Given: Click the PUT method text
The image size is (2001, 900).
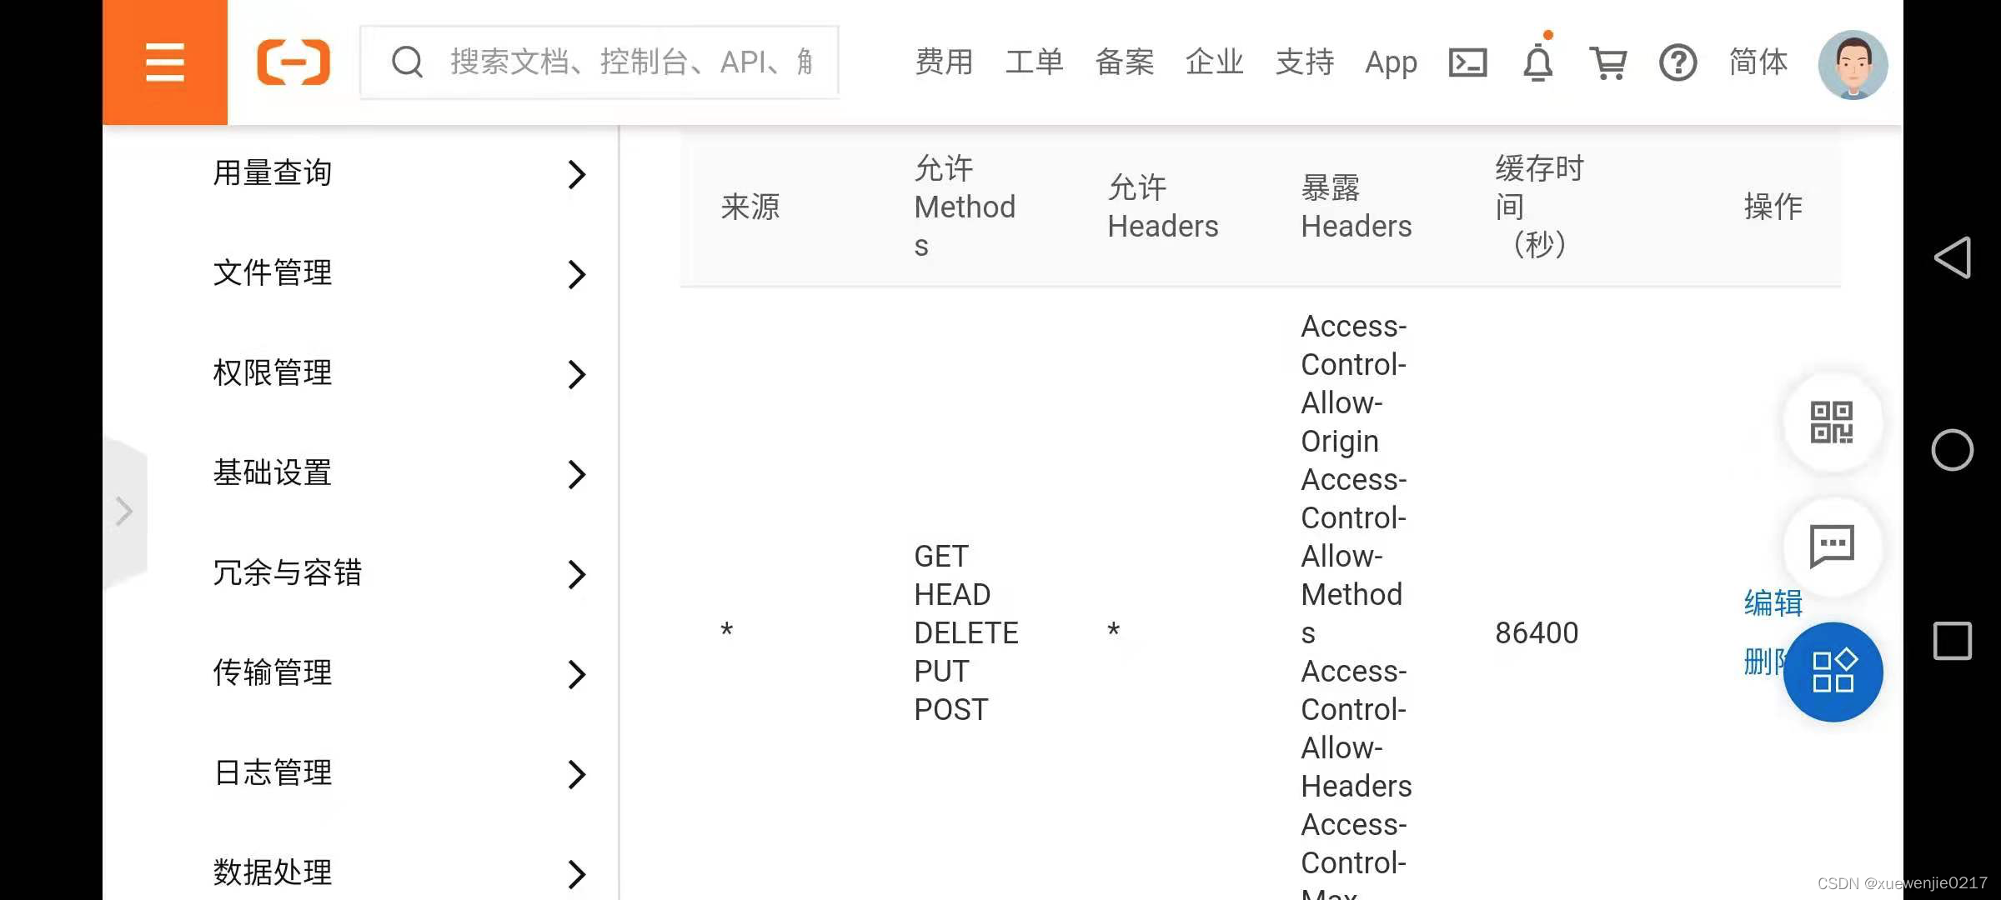Looking at the screenshot, I should tap(941, 672).
